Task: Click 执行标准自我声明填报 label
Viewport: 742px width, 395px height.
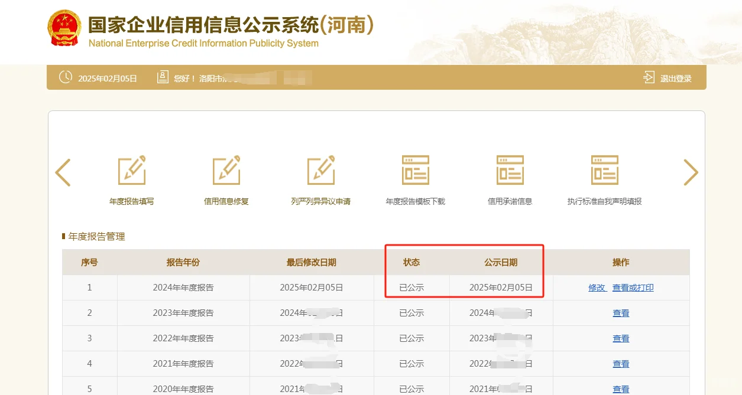Action: coord(605,201)
